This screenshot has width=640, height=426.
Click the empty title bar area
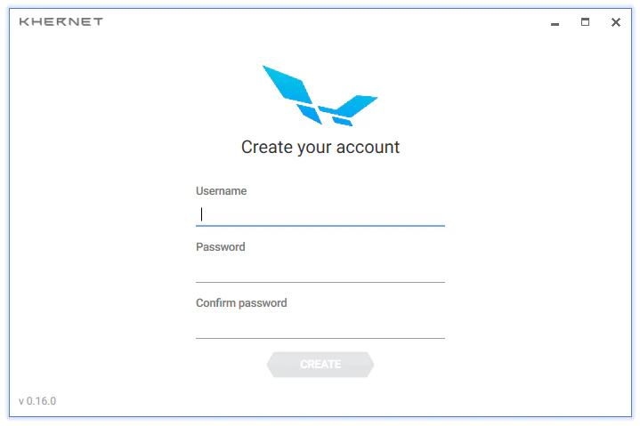point(327,22)
